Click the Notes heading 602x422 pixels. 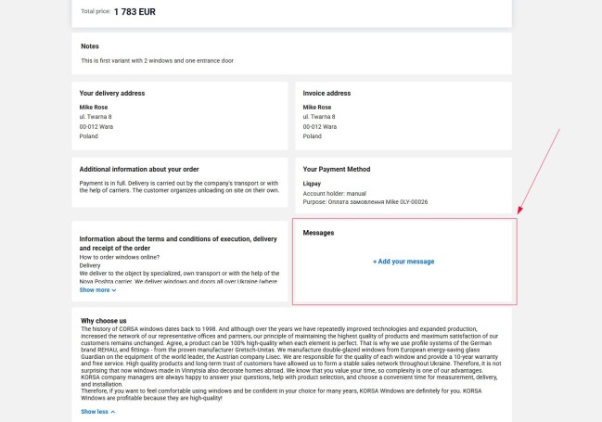pyautogui.click(x=90, y=45)
